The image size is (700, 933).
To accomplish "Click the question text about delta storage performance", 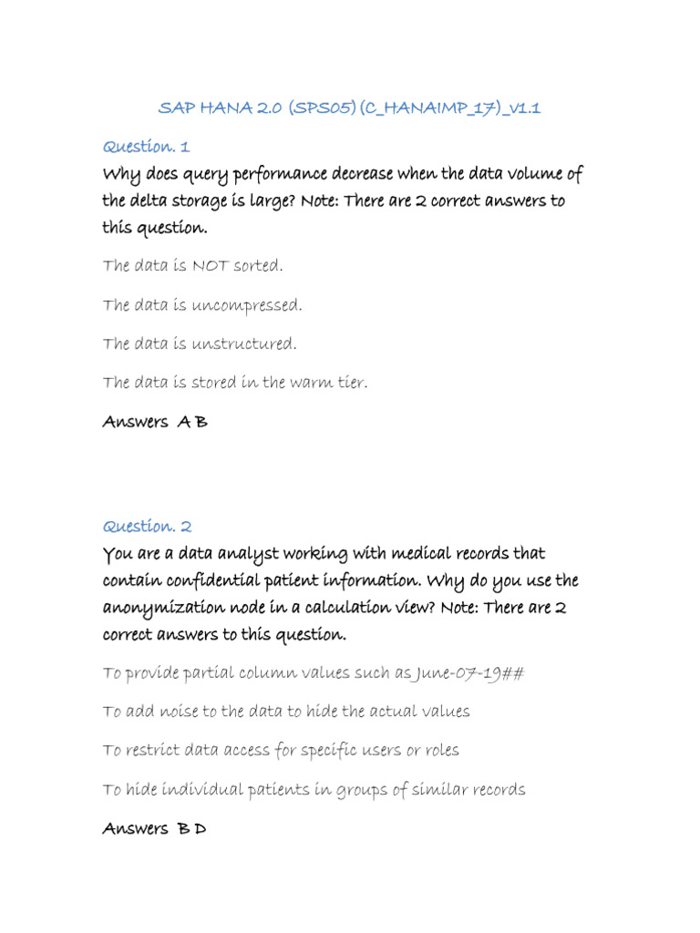I will coord(342,200).
